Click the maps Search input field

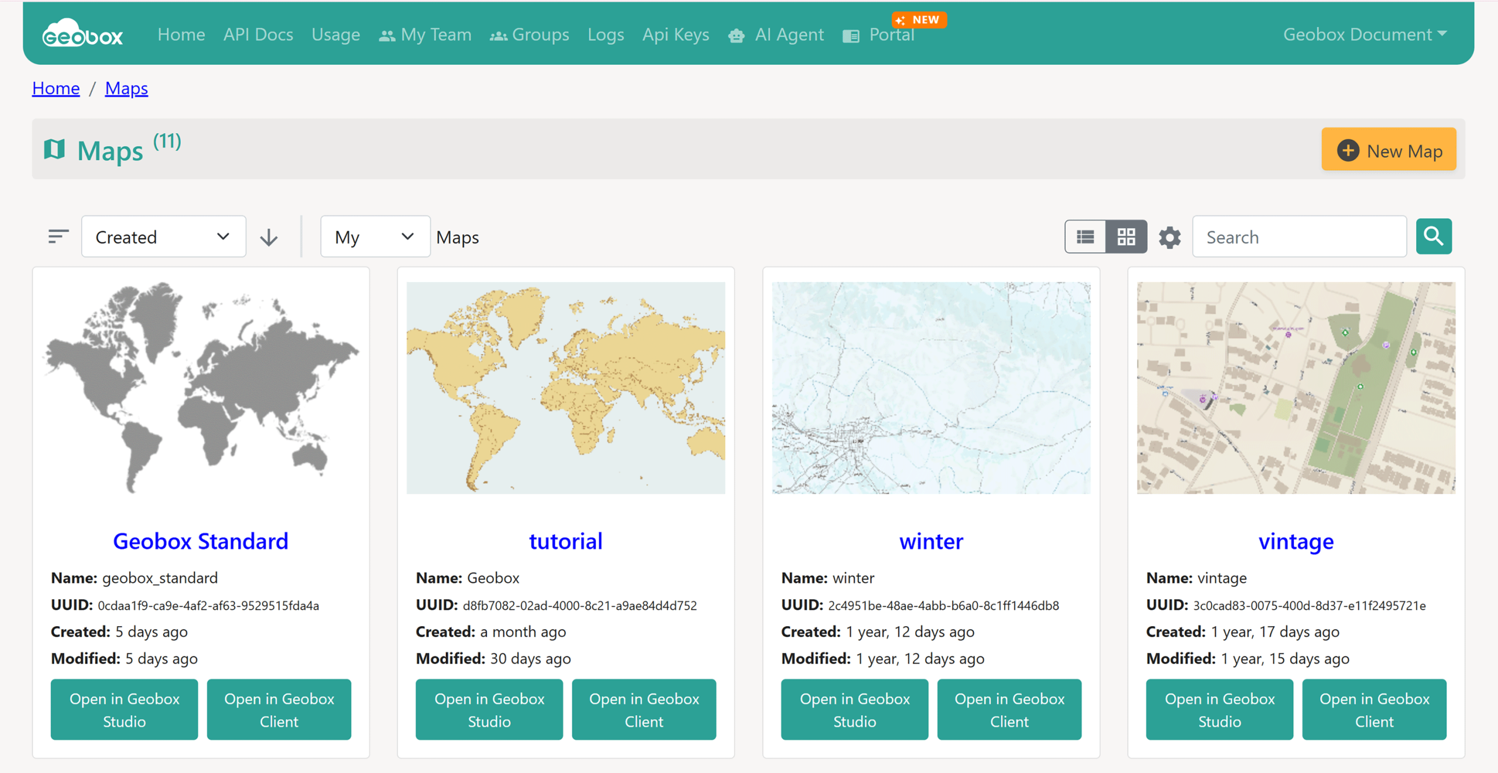pyautogui.click(x=1300, y=236)
